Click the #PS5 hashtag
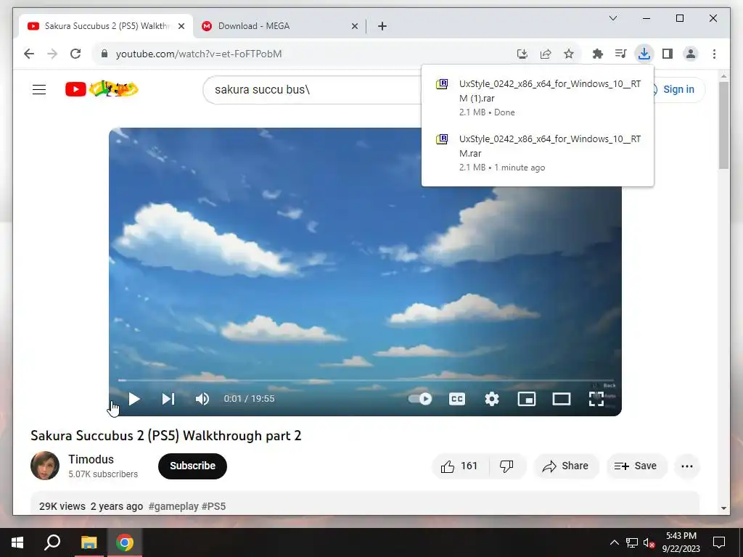Image resolution: width=743 pixels, height=557 pixels. point(214,506)
